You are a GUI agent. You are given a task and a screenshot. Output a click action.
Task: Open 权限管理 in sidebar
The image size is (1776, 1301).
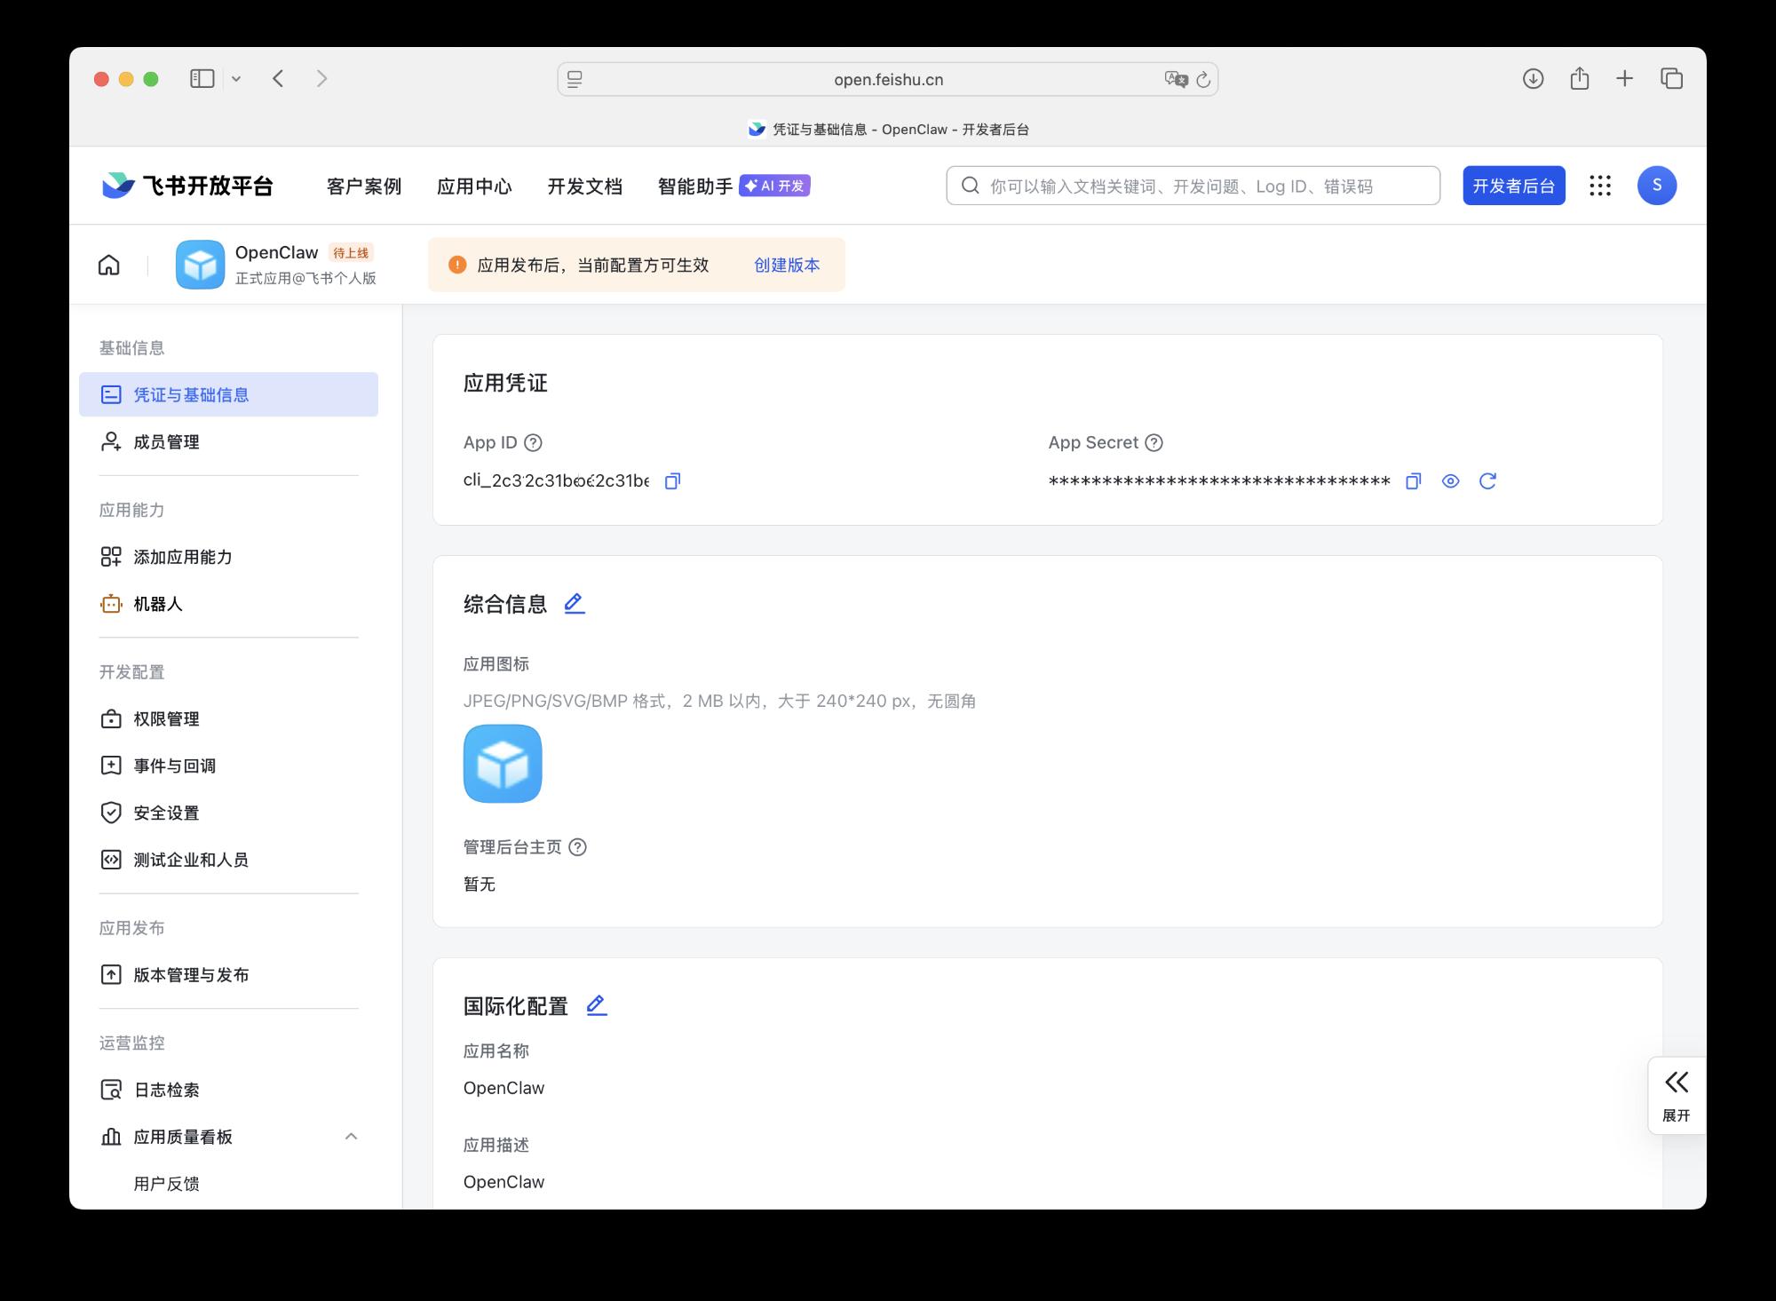(x=166, y=719)
